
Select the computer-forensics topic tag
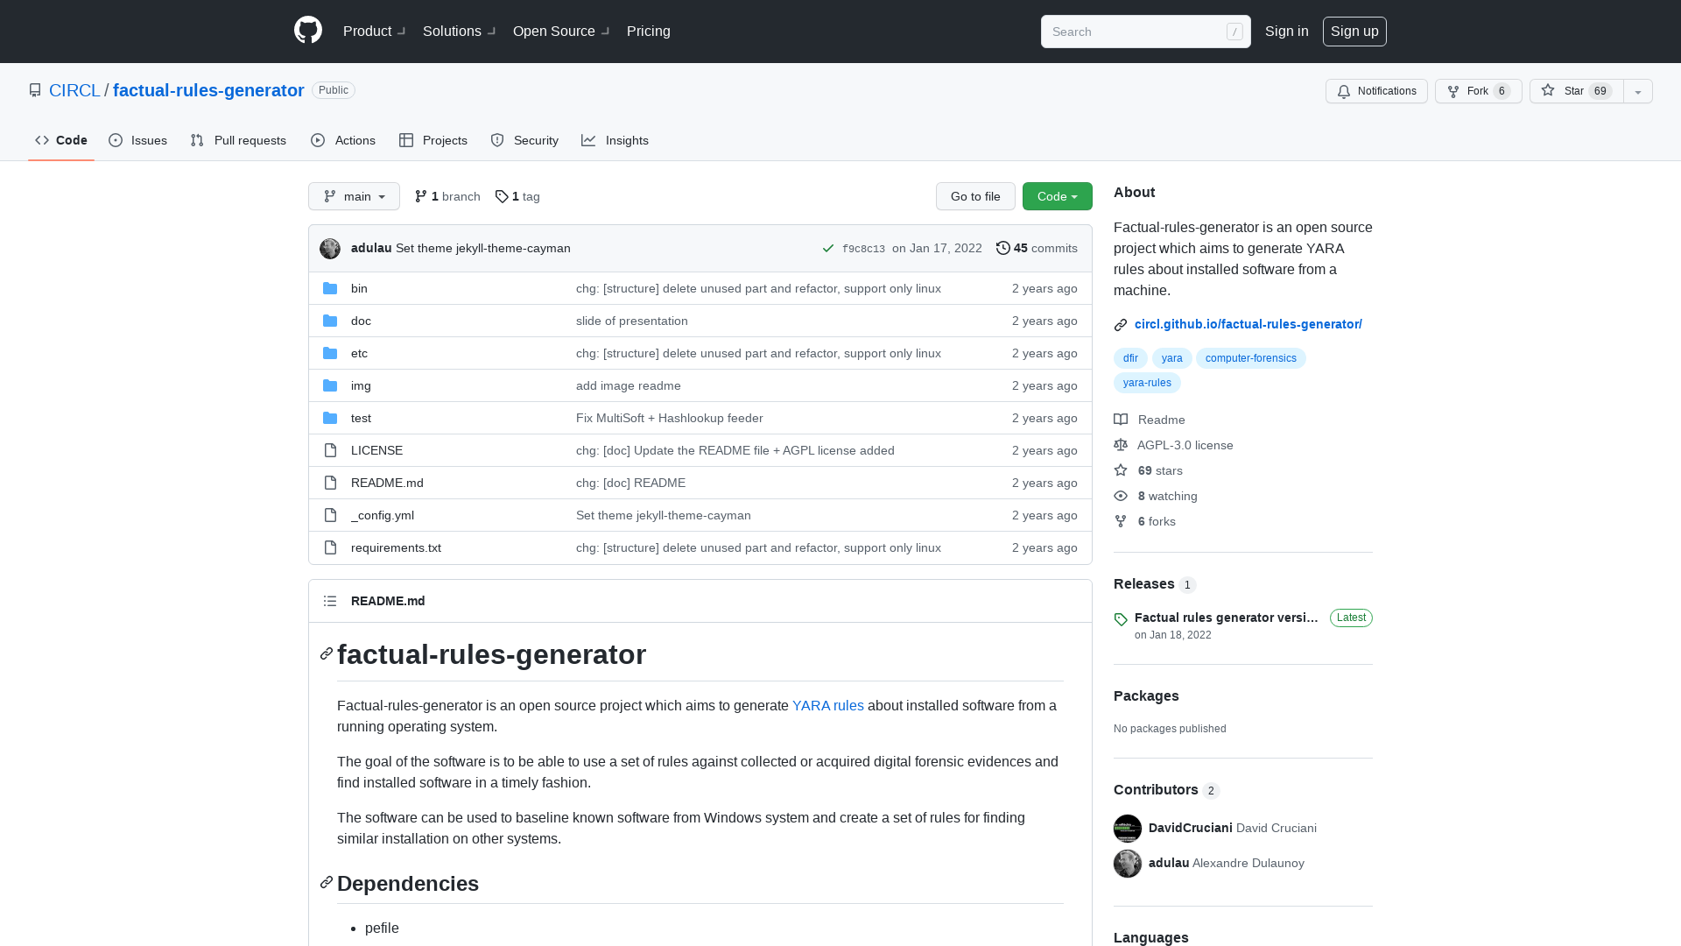[x=1250, y=358]
